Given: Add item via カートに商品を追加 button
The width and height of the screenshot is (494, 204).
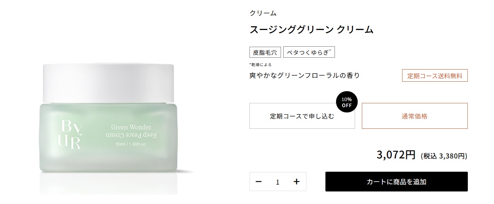Looking at the screenshot, I should pos(396,182).
